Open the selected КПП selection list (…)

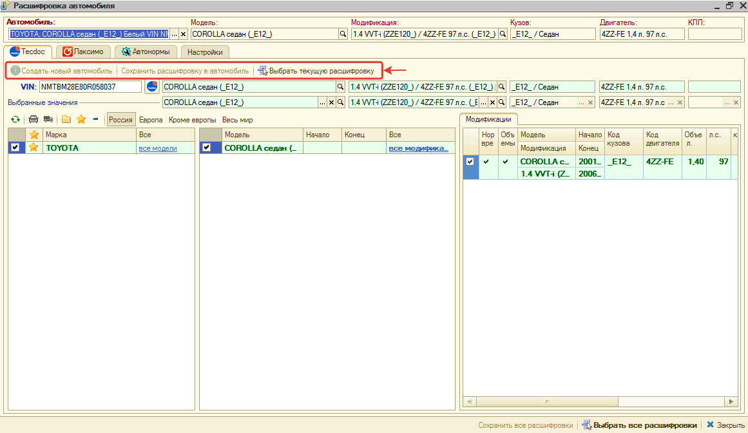(x=727, y=102)
